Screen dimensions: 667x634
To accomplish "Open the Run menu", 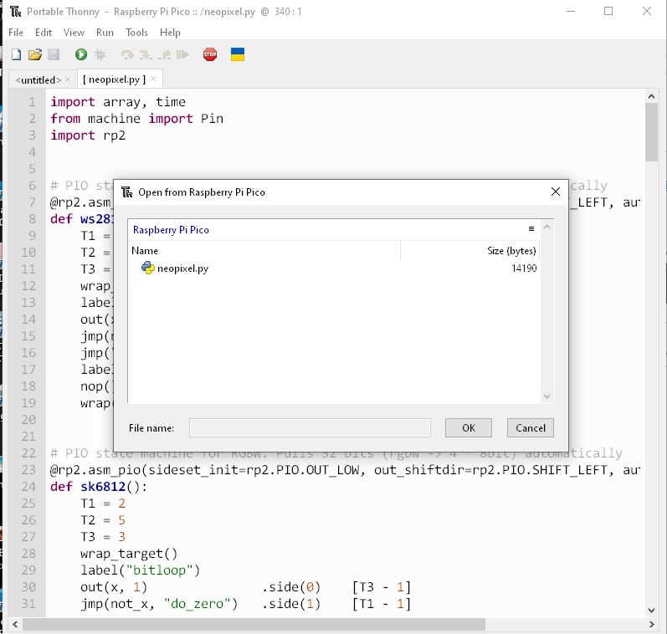I will tap(105, 32).
